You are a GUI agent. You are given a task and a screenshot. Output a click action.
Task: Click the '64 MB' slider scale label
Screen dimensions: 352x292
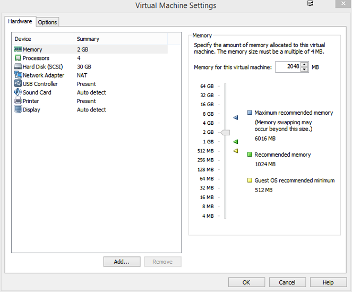[207, 179]
